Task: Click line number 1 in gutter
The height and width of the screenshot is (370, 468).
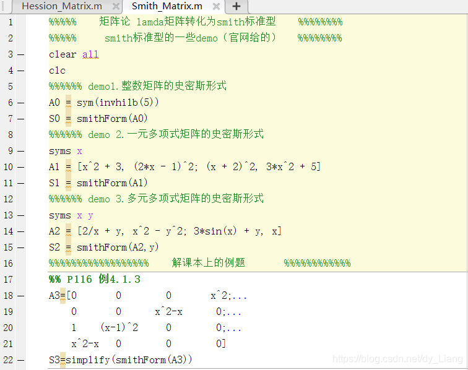Action: point(11,22)
